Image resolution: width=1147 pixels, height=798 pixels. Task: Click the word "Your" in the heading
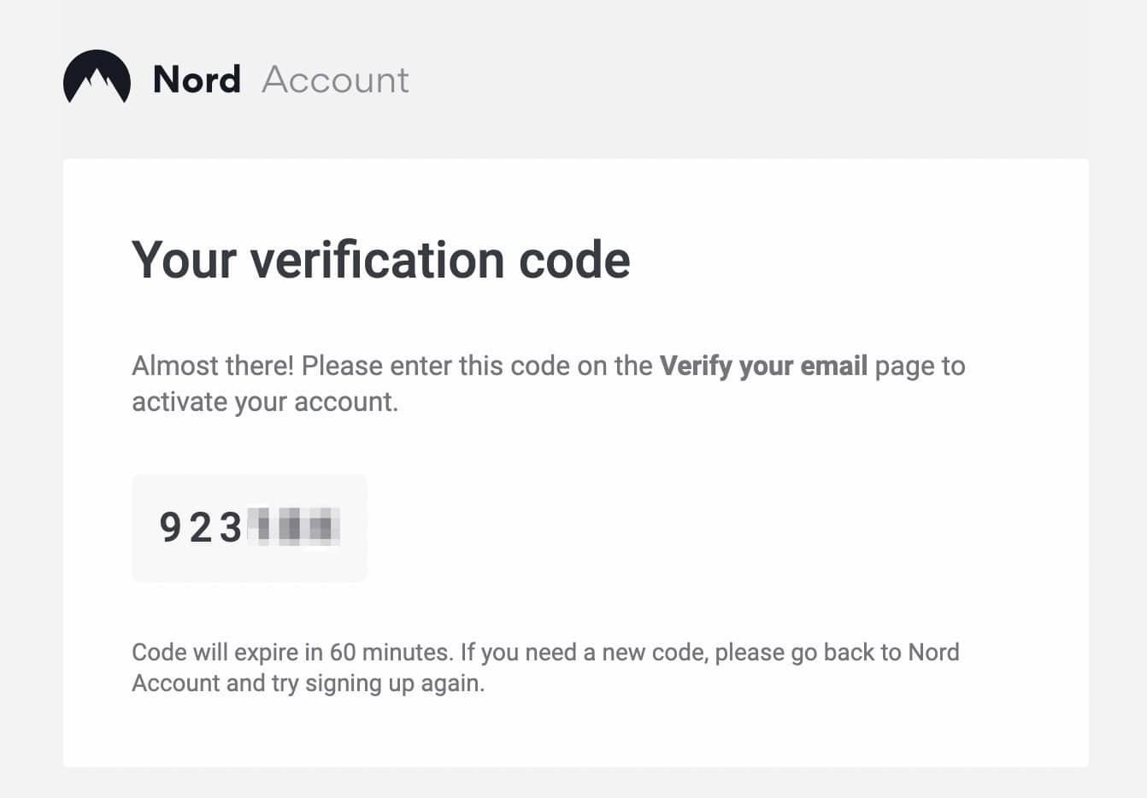click(x=183, y=260)
